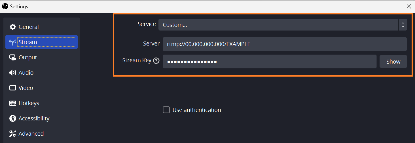Click the Video display icon
The width and height of the screenshot is (415, 143).
click(x=12, y=88)
